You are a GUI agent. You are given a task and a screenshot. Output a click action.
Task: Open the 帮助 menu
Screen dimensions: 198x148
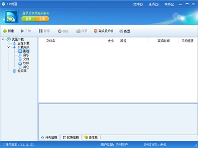coord(169,5)
